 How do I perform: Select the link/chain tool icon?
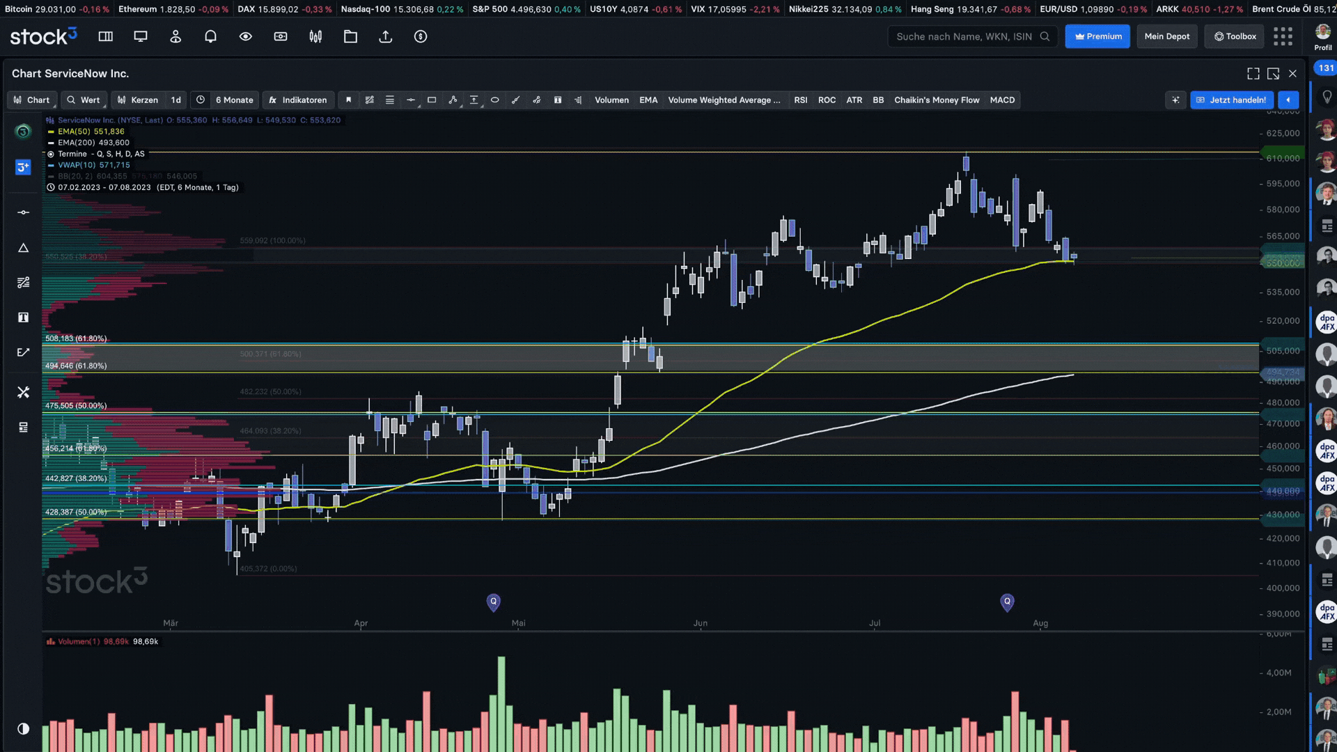(537, 100)
